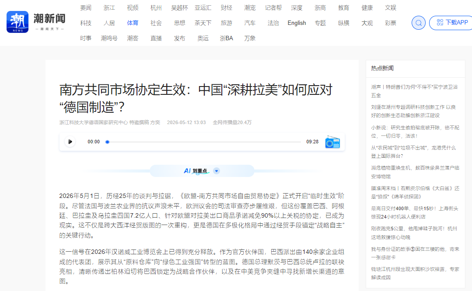Open the 浙江 channel
This screenshot has height=291, width=472.
(109, 8)
